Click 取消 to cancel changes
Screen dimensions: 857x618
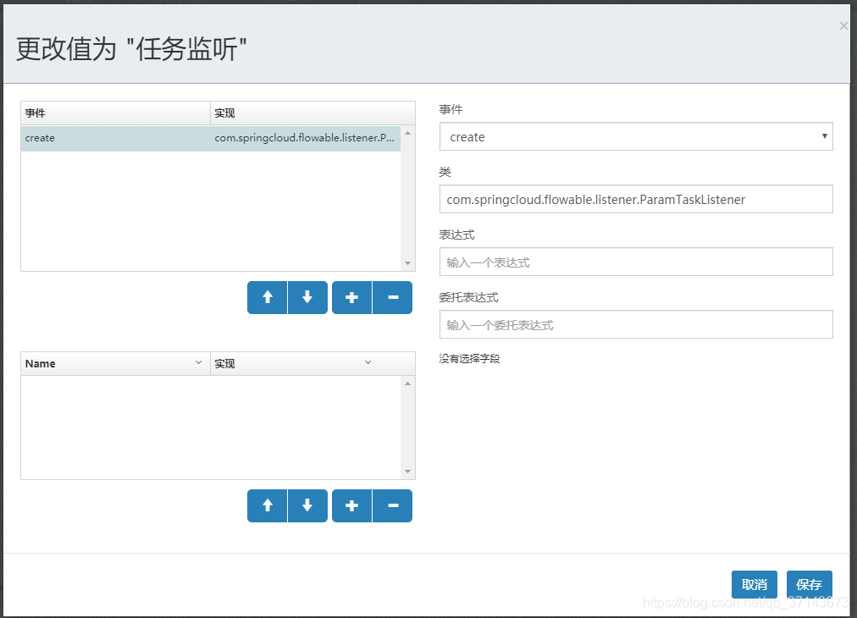[755, 585]
